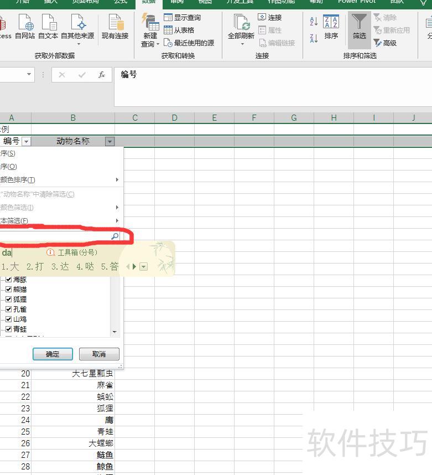The width and height of the screenshot is (432, 475).
Task: Click 清除 to clear the filter
Action: (385, 18)
